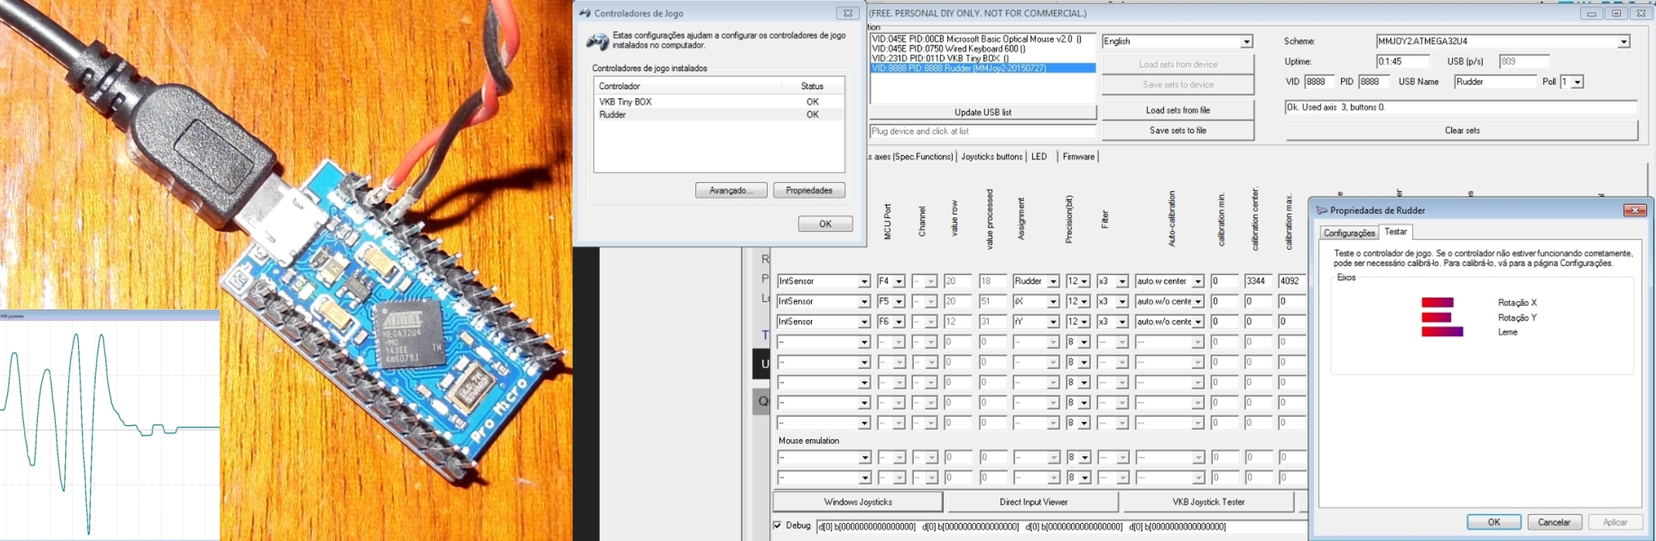Viewport: 1656px width, 541px height.
Task: Open the Poll rate dropdown
Action: 1577,82
